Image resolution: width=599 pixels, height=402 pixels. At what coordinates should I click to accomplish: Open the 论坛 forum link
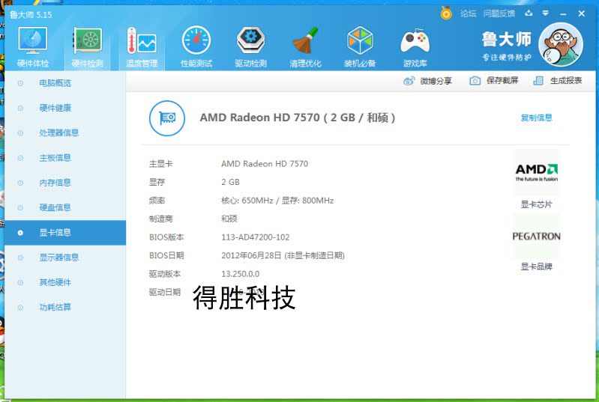click(468, 13)
